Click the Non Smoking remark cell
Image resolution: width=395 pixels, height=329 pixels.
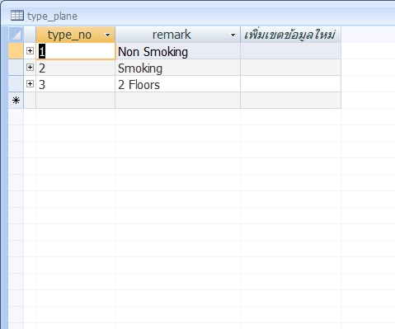pos(177,51)
